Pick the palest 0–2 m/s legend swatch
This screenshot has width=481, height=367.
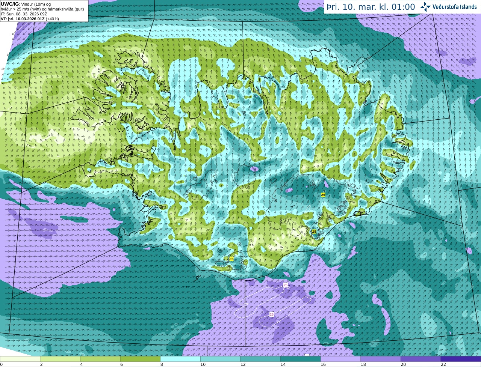point(20,359)
